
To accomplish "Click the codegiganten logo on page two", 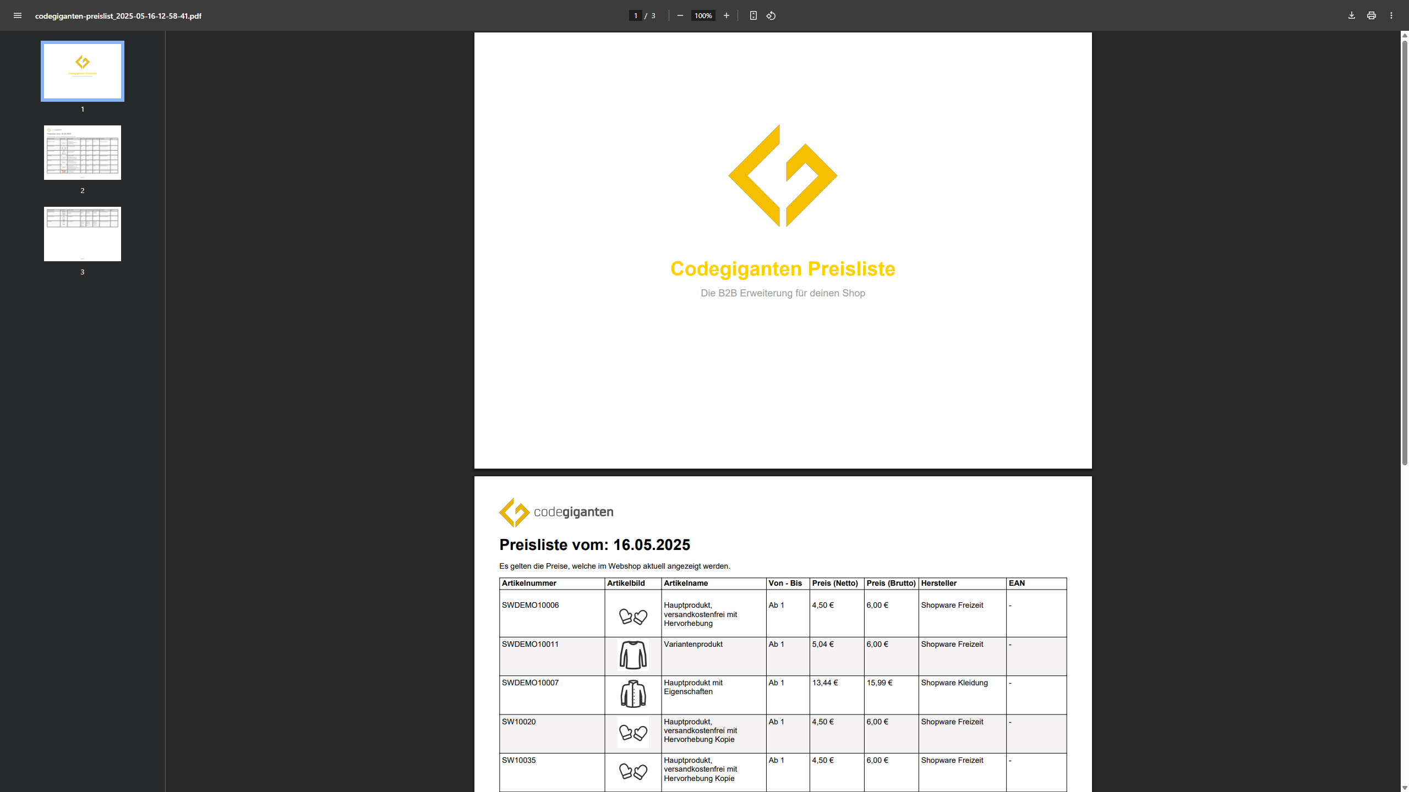I will pyautogui.click(x=556, y=512).
